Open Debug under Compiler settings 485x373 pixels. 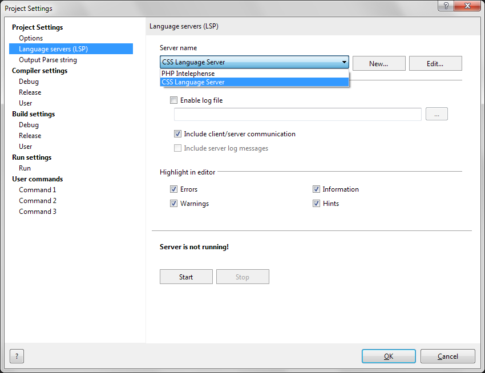[x=29, y=82]
